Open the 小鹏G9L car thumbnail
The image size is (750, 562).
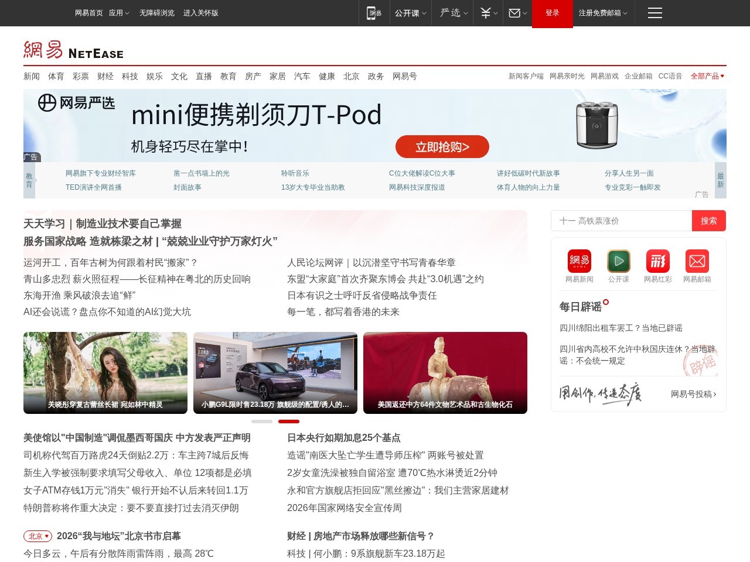275,373
